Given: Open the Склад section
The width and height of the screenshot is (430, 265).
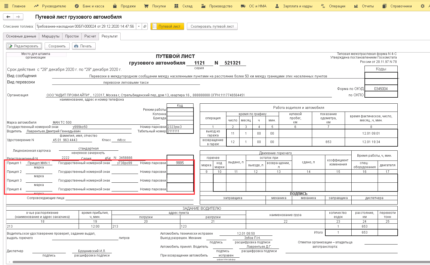Looking at the screenshot, I should pyautogui.click(x=184, y=6).
